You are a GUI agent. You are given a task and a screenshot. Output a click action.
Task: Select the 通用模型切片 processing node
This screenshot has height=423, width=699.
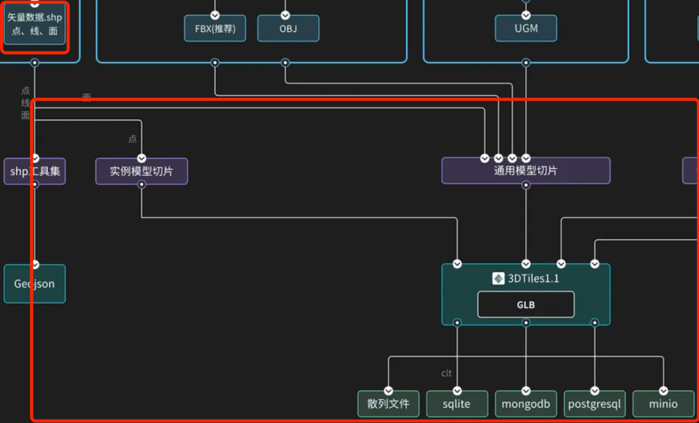526,171
